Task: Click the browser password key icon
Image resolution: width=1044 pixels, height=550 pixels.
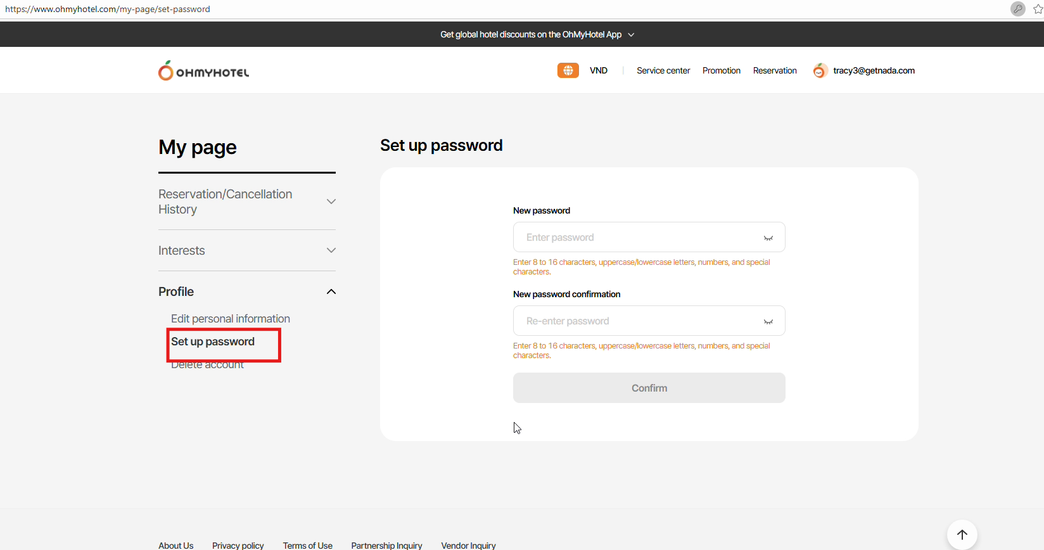Action: point(1017,9)
